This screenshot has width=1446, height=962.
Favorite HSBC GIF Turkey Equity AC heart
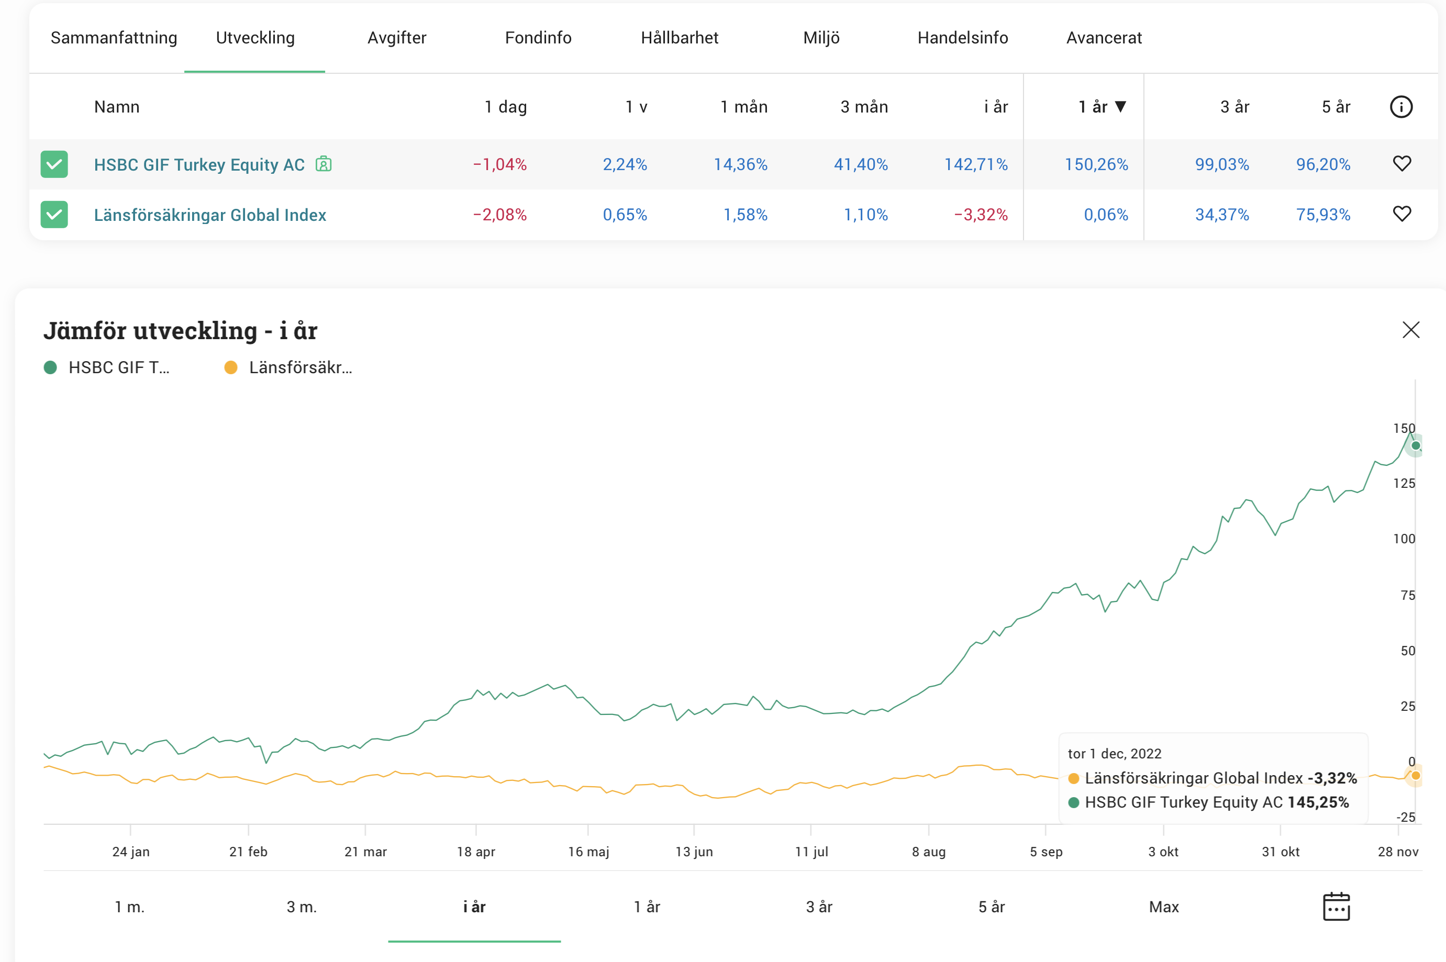tap(1402, 163)
